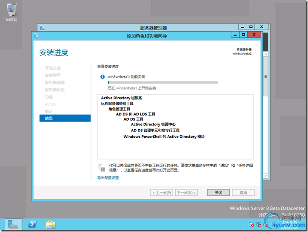Minimize the 服务器管理器 window
Viewport: 308px width, 232px height.
pyautogui.click(x=242, y=27)
